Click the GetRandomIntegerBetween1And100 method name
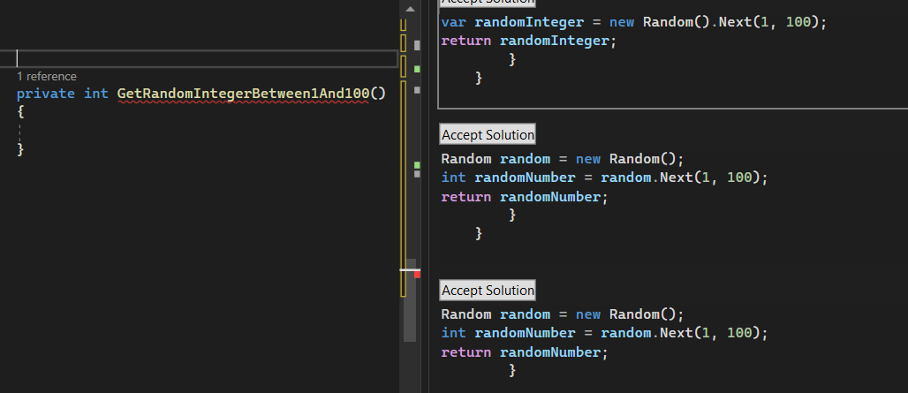This screenshot has width=908, height=393. tap(243, 94)
